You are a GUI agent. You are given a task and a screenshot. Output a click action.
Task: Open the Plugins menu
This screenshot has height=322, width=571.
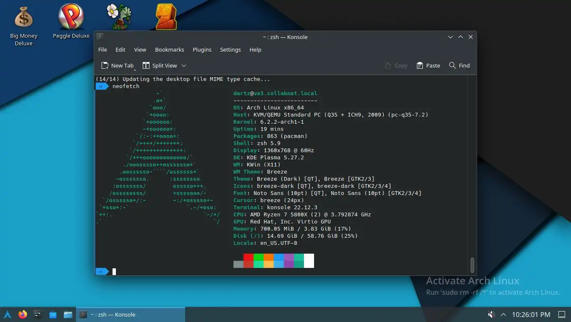click(x=202, y=49)
